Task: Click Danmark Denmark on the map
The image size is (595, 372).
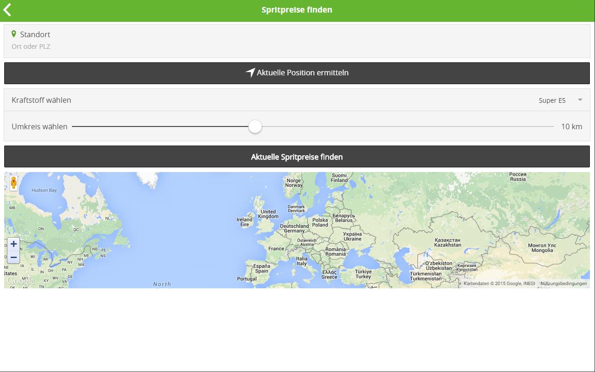Action: click(x=297, y=209)
